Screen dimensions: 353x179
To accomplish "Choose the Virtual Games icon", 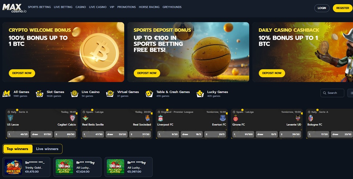I will click(x=110, y=94).
